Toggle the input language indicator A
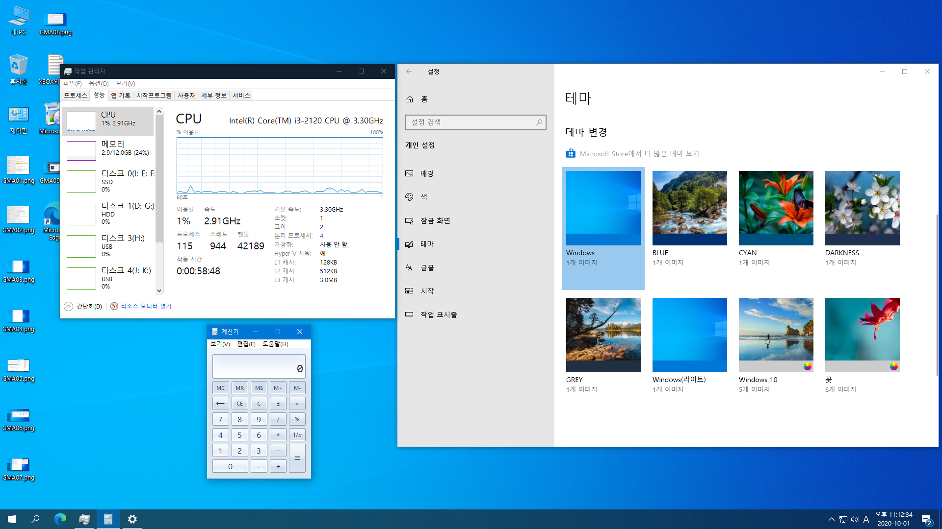The image size is (942, 529). coord(866,519)
